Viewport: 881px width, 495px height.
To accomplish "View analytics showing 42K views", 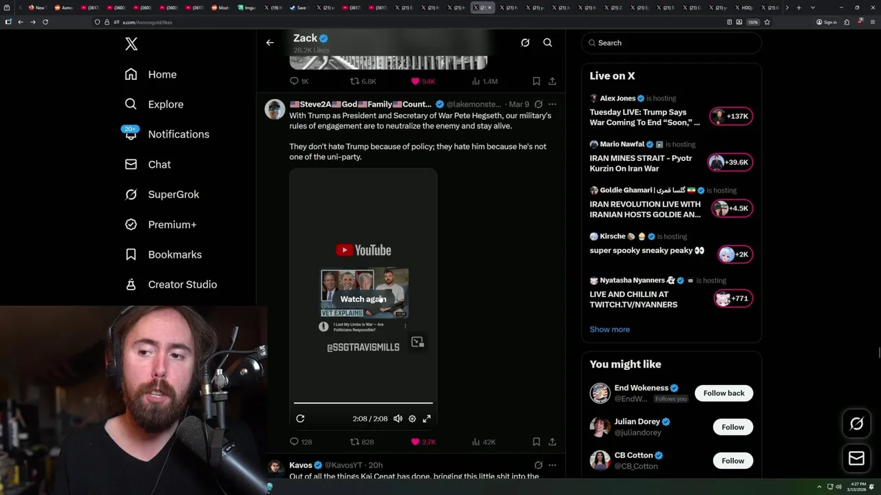I will pyautogui.click(x=483, y=442).
